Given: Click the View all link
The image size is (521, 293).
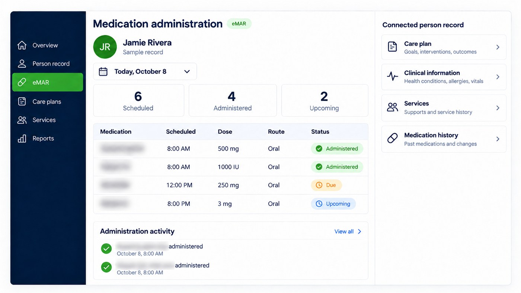Looking at the screenshot, I should [x=344, y=231].
